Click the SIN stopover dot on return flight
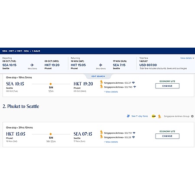195x195 pixels. click(x=51, y=134)
